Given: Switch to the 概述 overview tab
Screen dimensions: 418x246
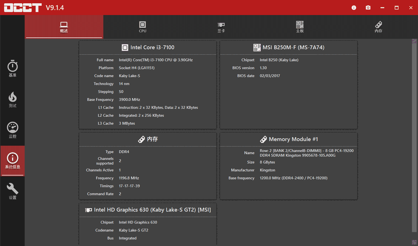Looking at the screenshot, I should [x=64, y=27].
